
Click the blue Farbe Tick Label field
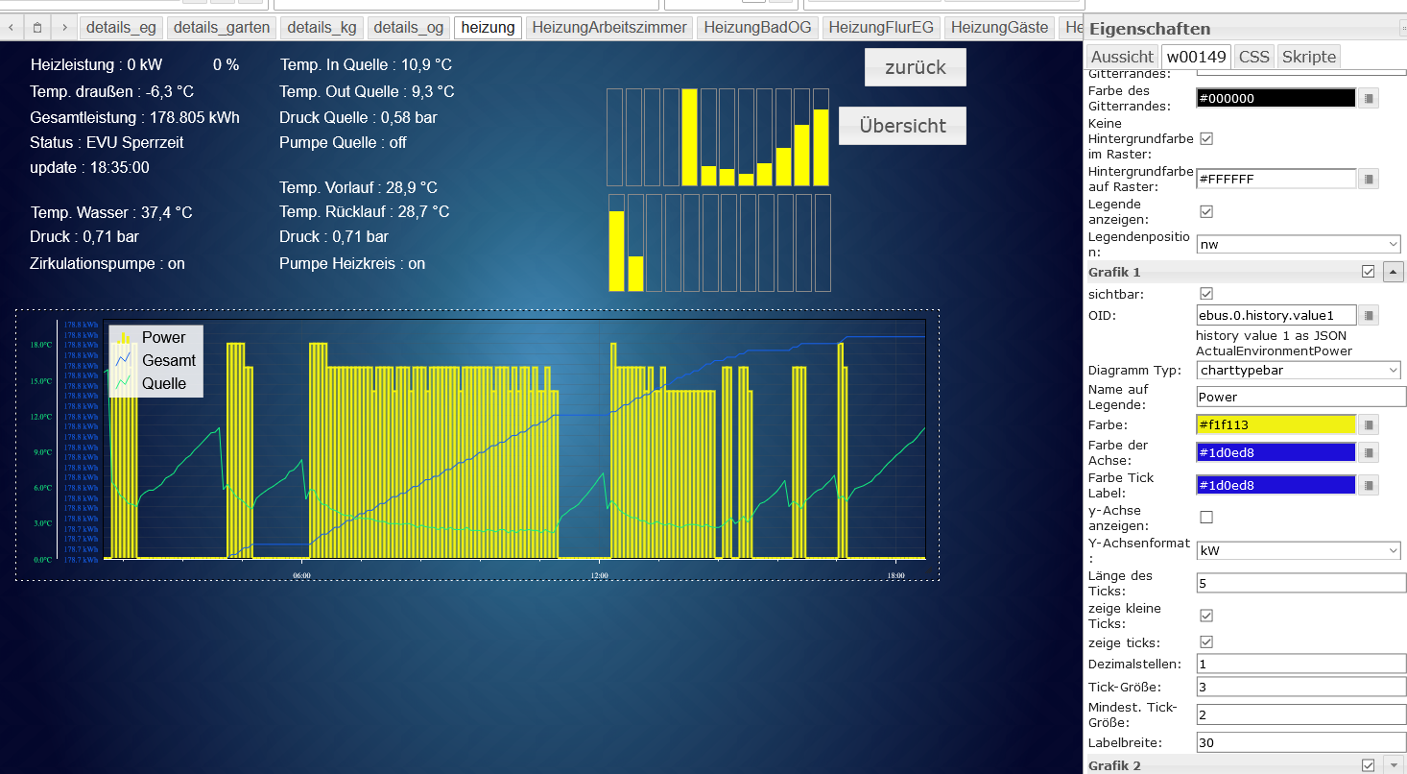(x=1276, y=485)
